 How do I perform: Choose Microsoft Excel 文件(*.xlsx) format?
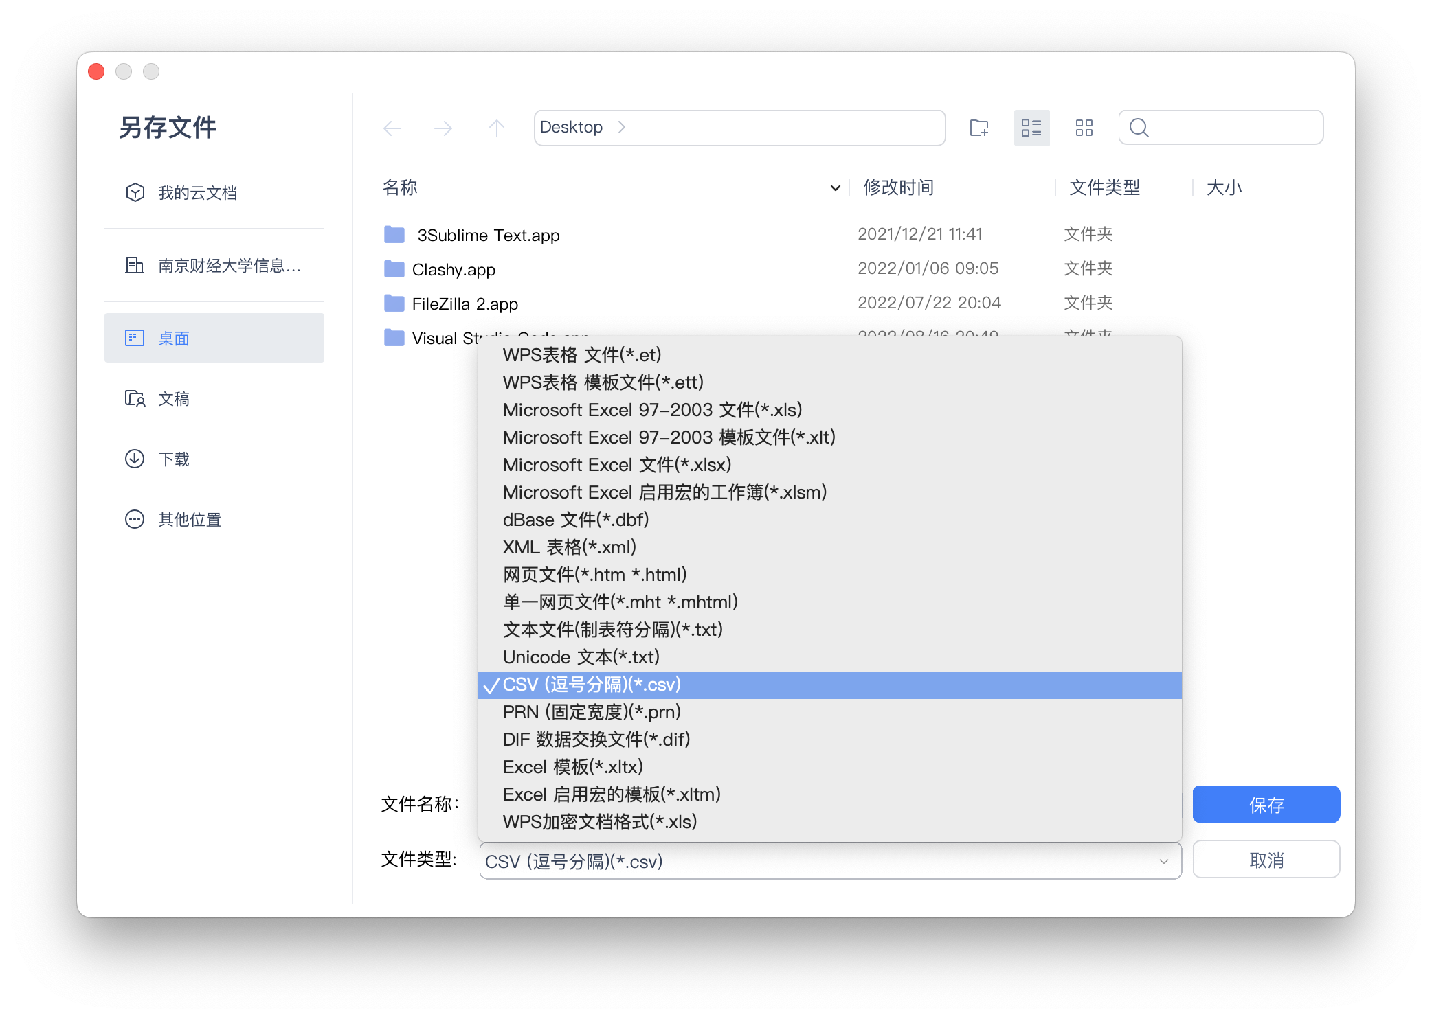[616, 465]
